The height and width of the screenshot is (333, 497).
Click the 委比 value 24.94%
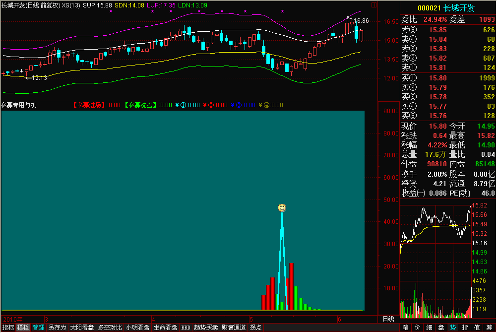pos(435,20)
